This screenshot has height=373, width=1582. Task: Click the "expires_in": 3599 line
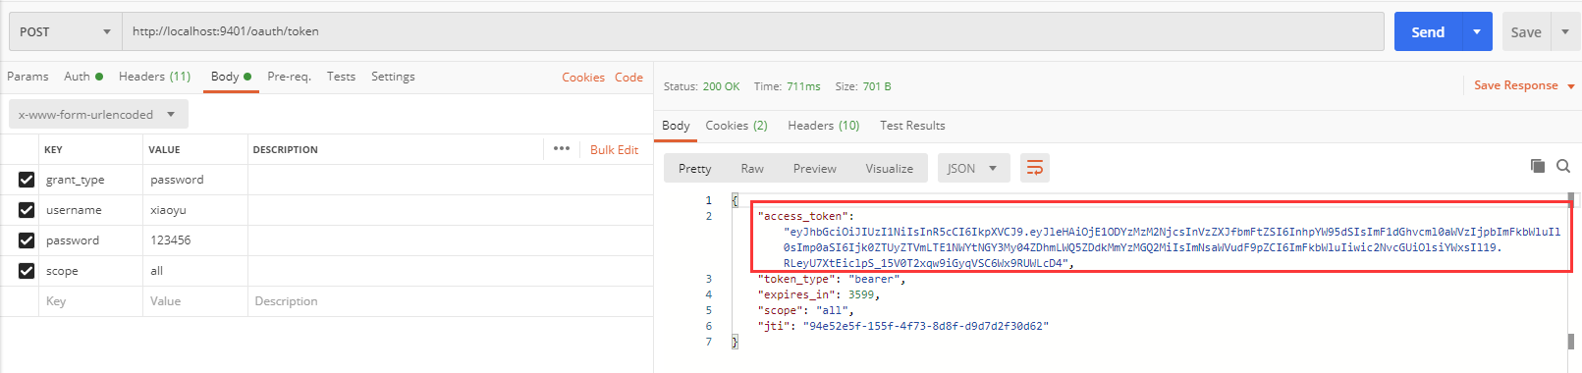[x=818, y=294]
